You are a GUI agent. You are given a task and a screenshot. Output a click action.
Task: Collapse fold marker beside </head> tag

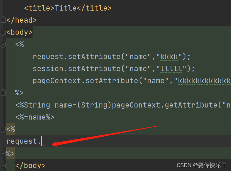[3, 20]
